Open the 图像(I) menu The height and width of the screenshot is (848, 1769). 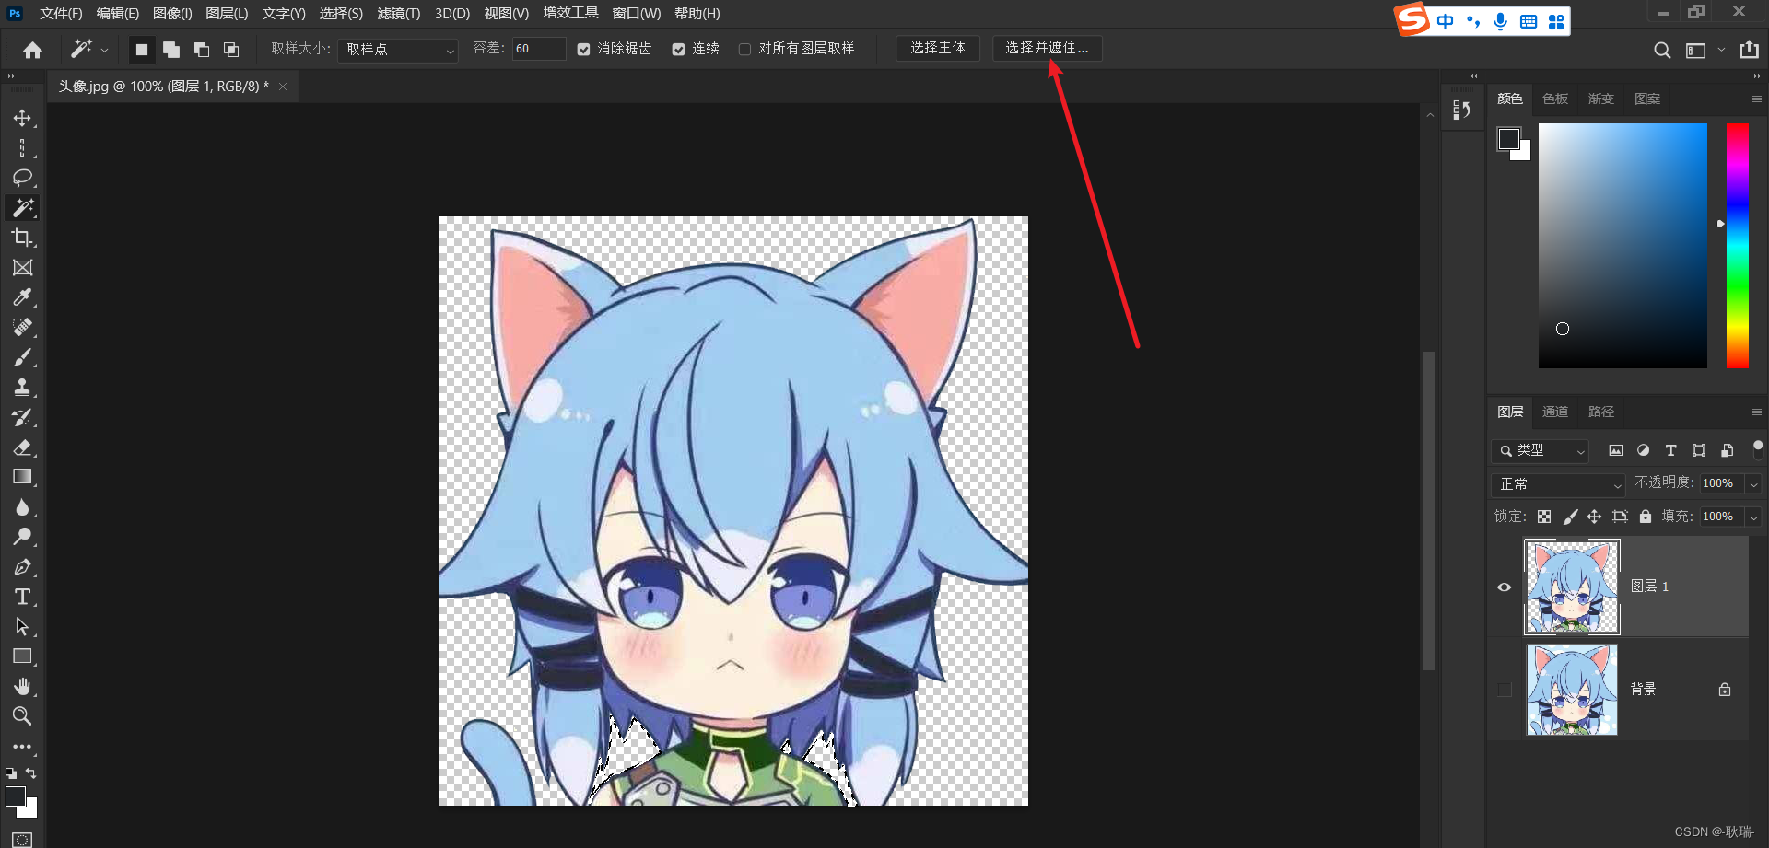point(172,14)
